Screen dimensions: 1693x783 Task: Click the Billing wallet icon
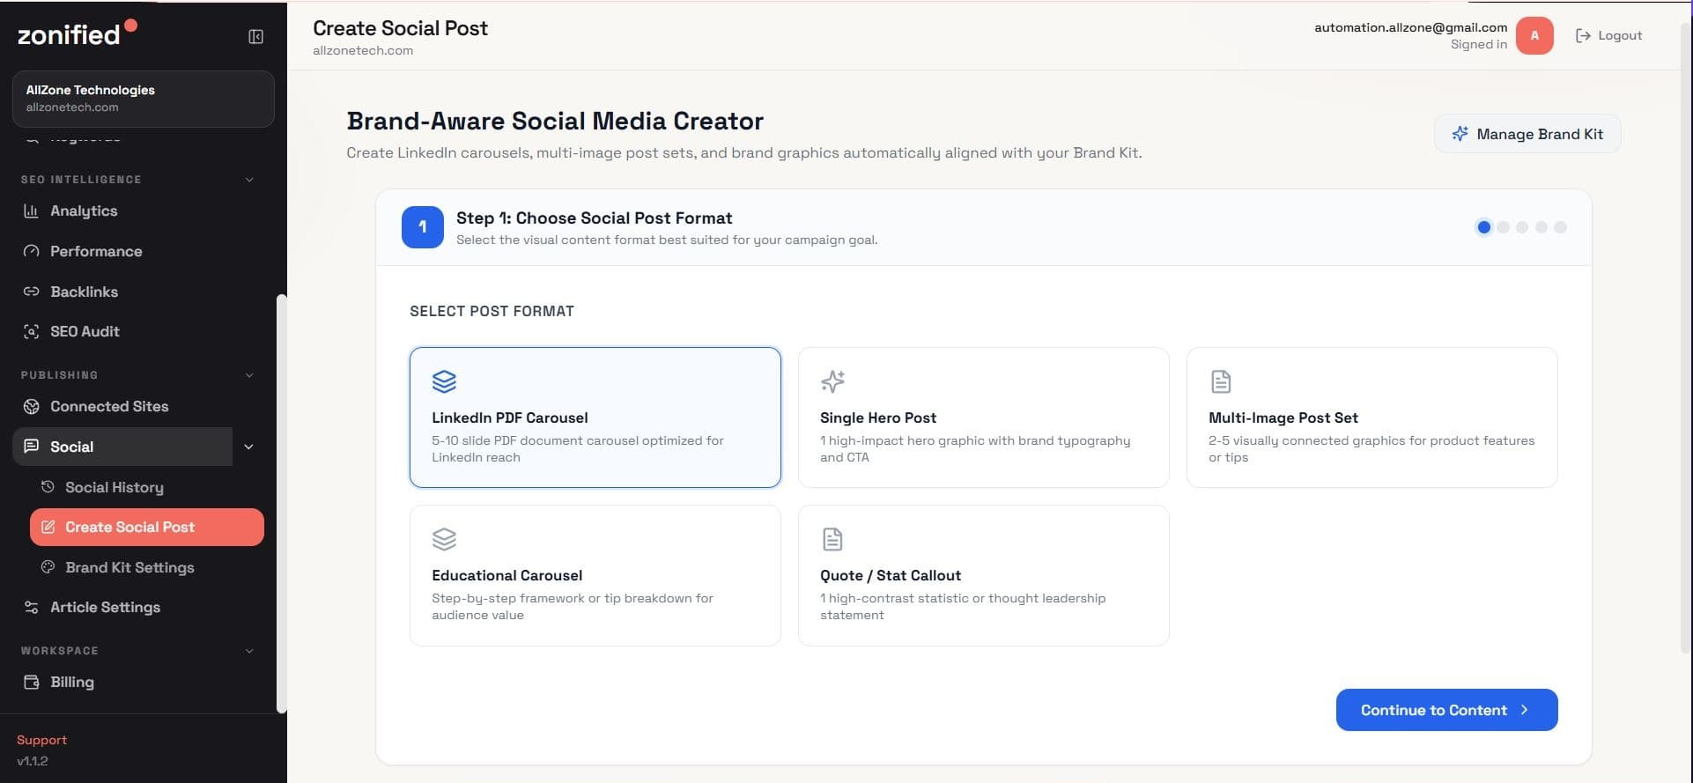pos(31,682)
